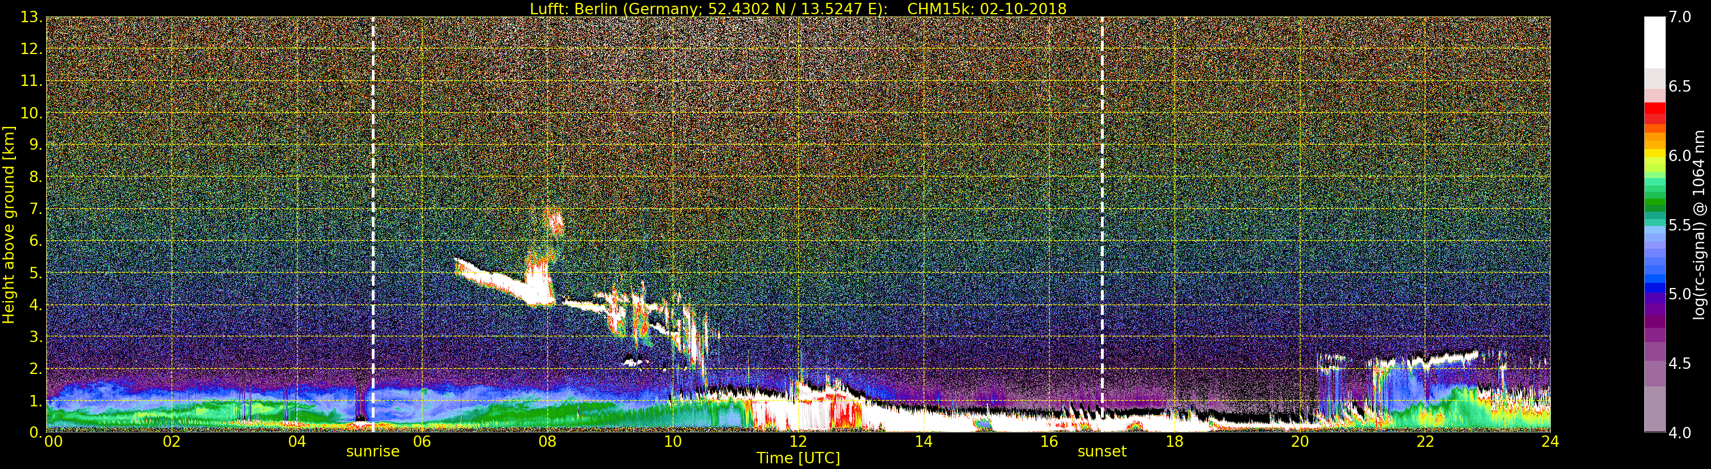Click the '24' time axis tick label
The height and width of the screenshot is (469, 1711).
click(1550, 441)
